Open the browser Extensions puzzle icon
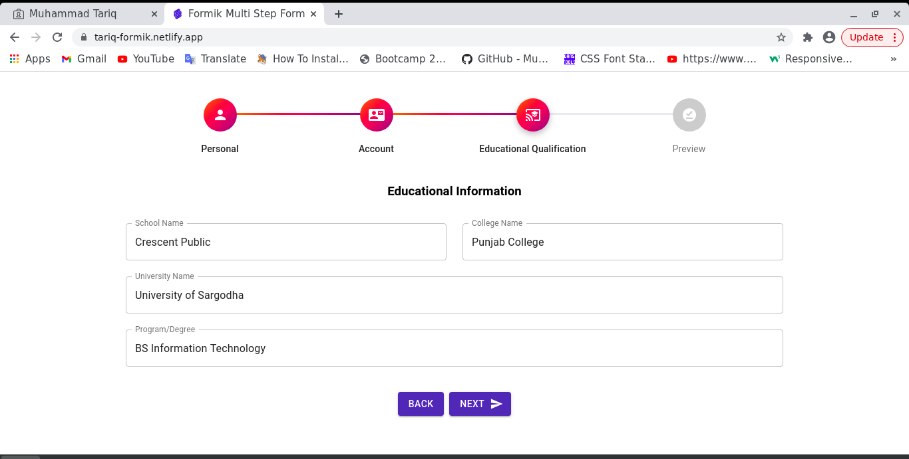909x459 pixels. [x=808, y=37]
